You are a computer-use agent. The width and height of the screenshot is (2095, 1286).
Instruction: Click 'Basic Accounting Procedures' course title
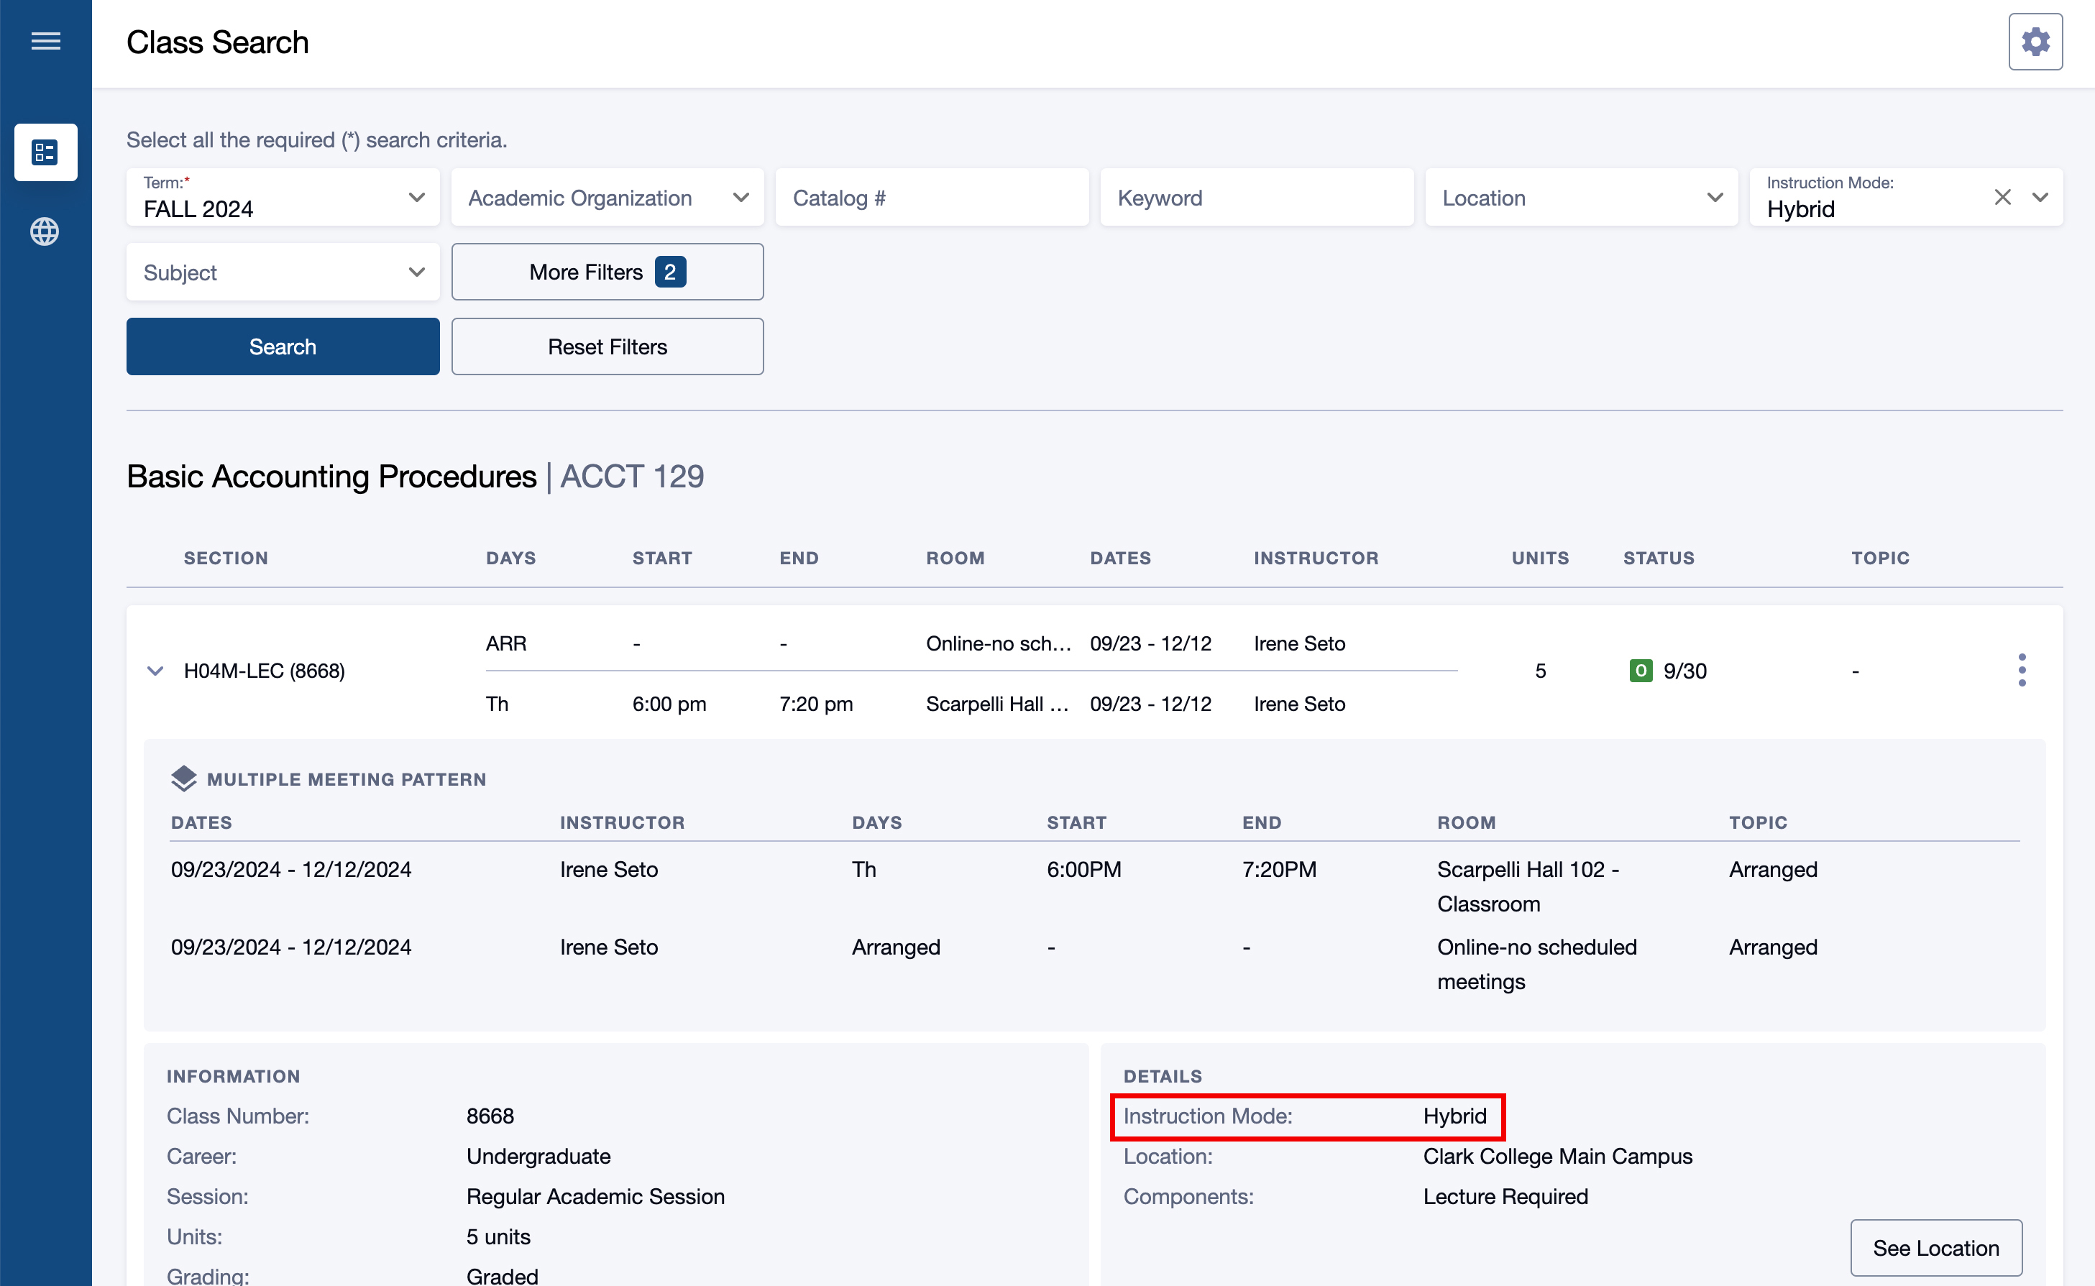tap(331, 477)
